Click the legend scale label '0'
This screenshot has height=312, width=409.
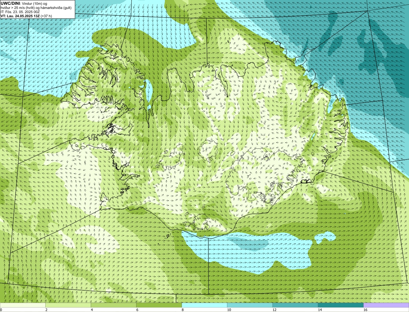pyautogui.click(x=1, y=310)
